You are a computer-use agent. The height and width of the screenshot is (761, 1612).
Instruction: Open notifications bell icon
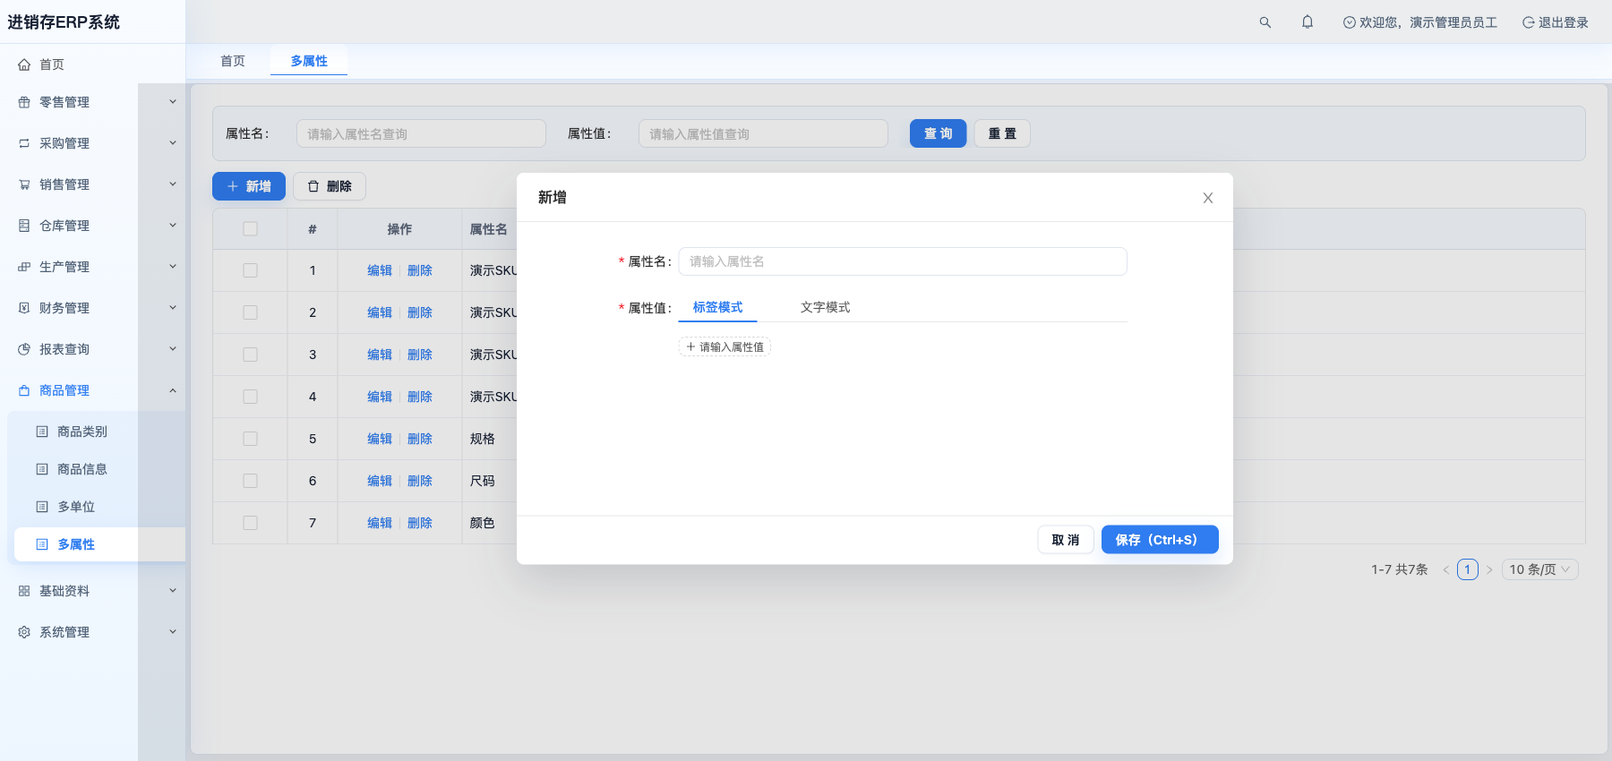click(x=1308, y=21)
